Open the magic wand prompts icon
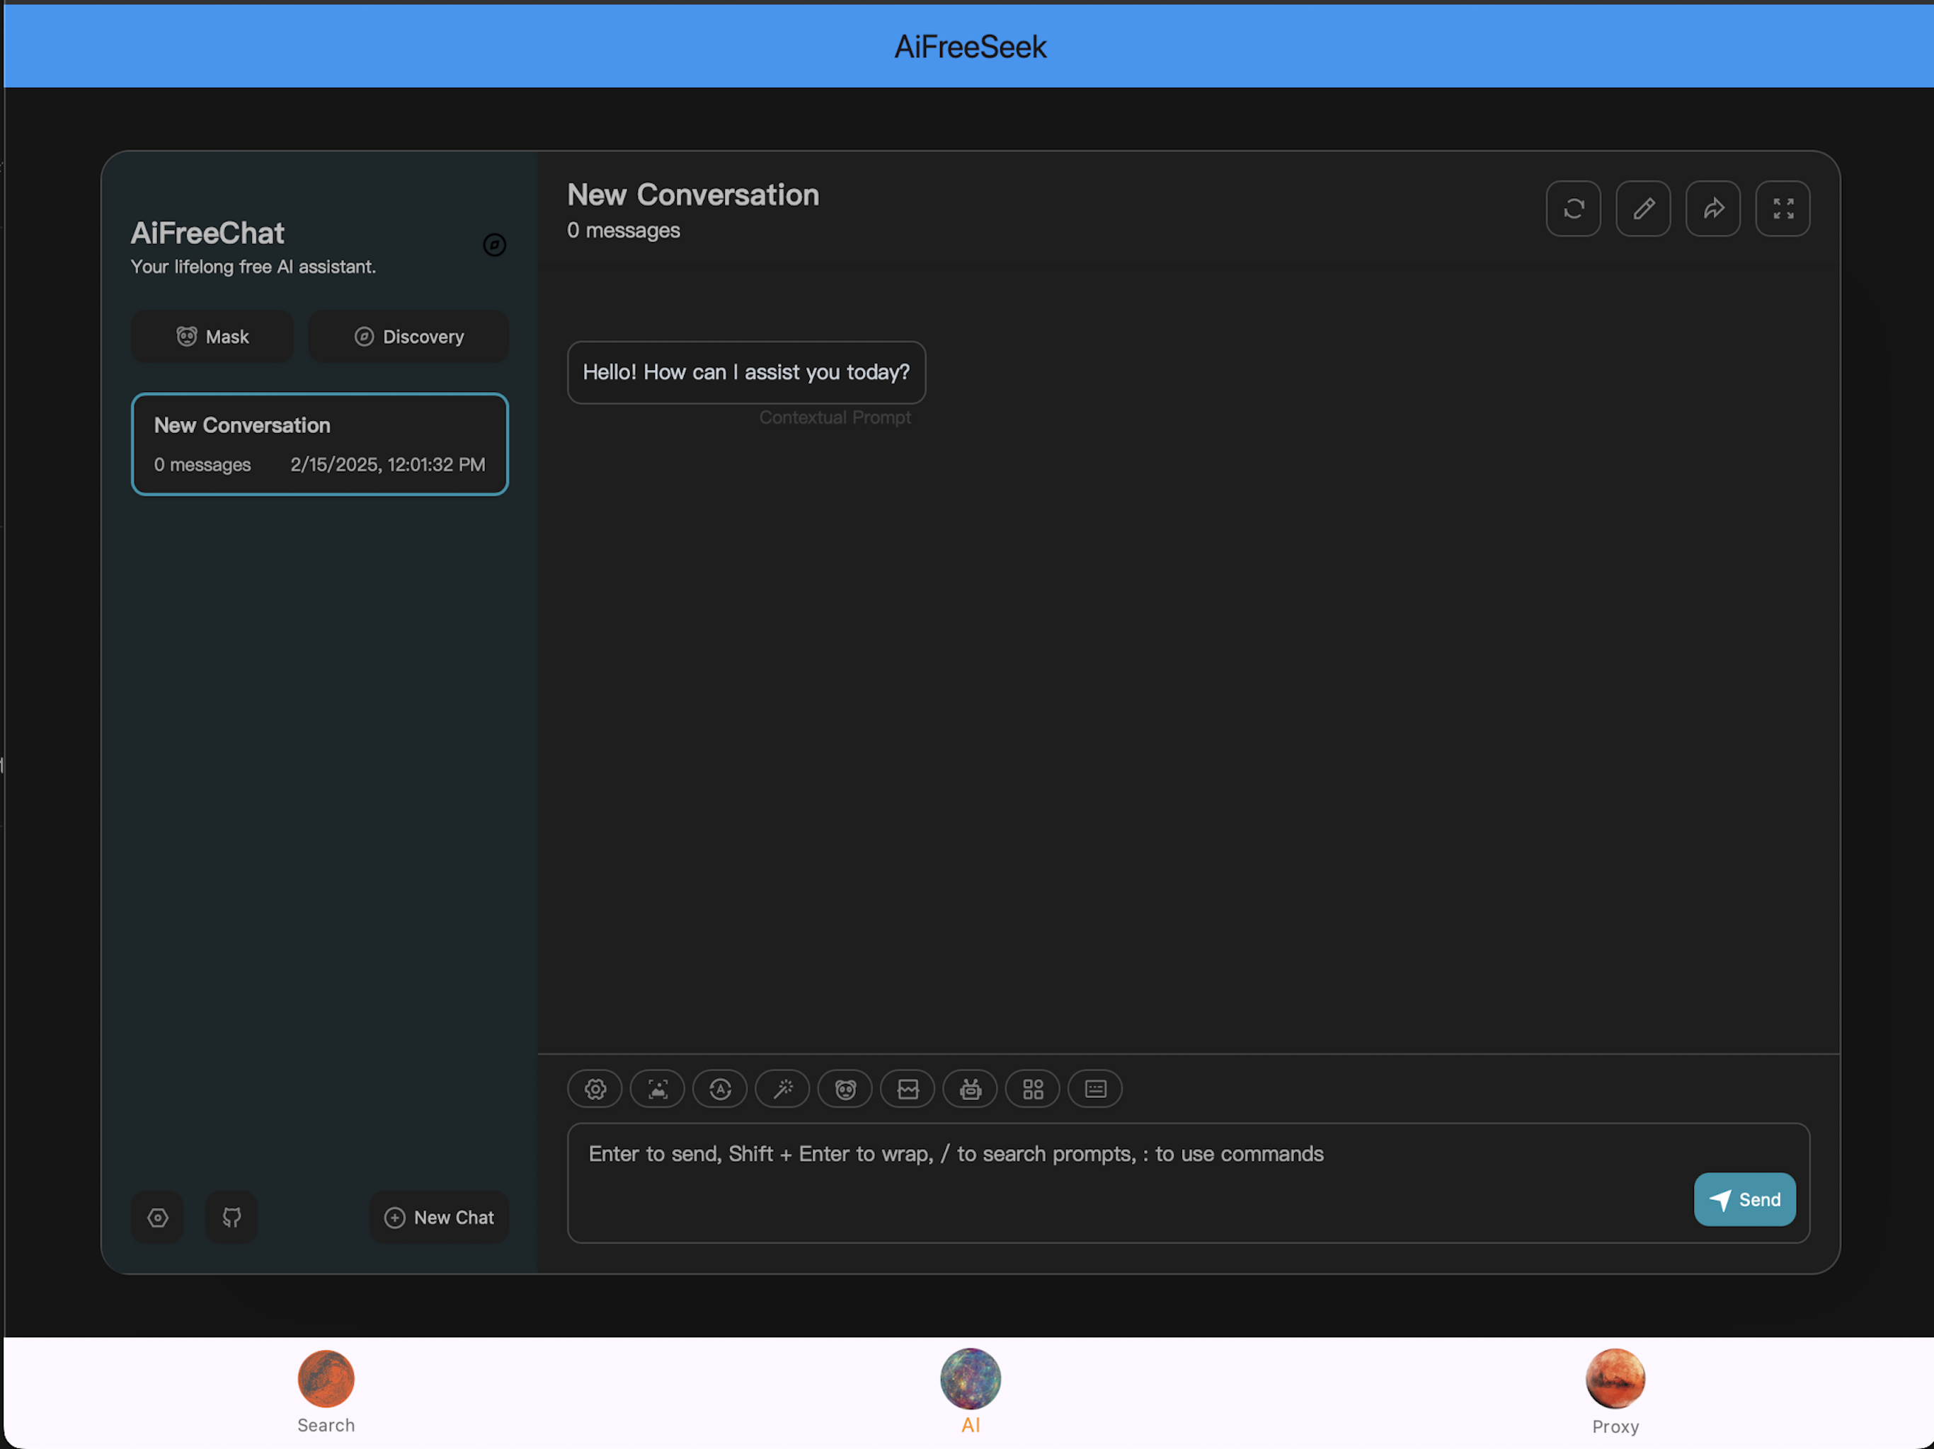 [x=782, y=1089]
